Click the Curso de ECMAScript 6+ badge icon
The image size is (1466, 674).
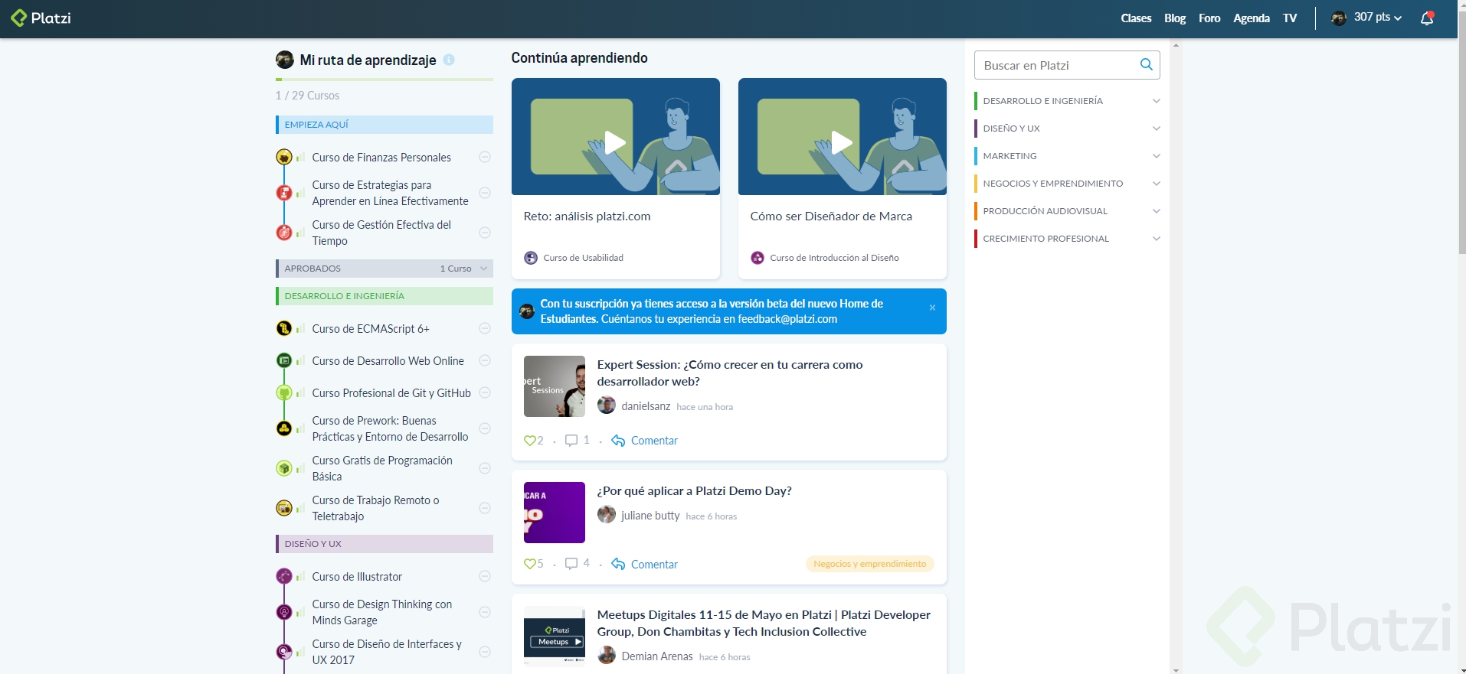[x=284, y=328]
